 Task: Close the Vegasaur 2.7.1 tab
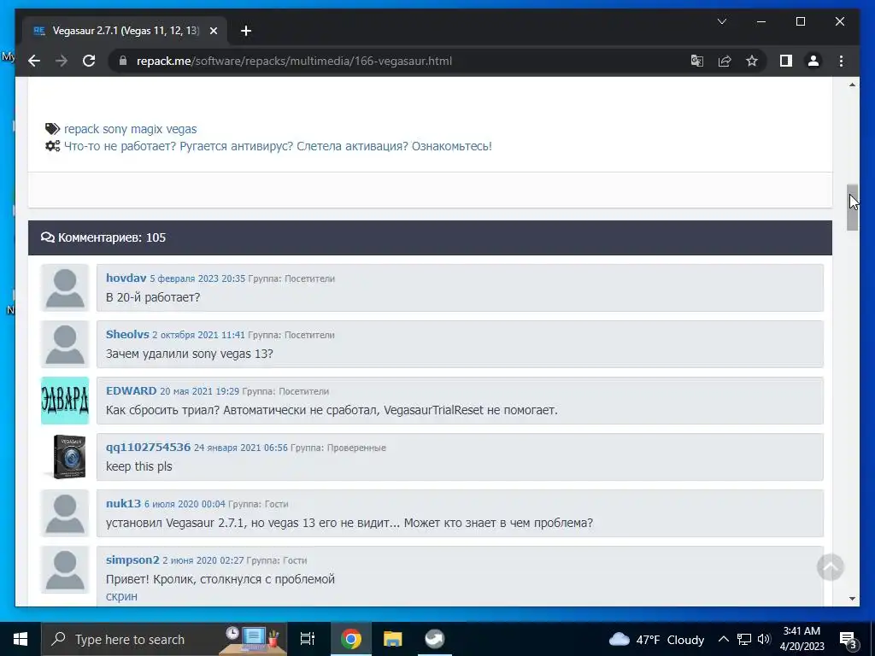click(x=213, y=31)
